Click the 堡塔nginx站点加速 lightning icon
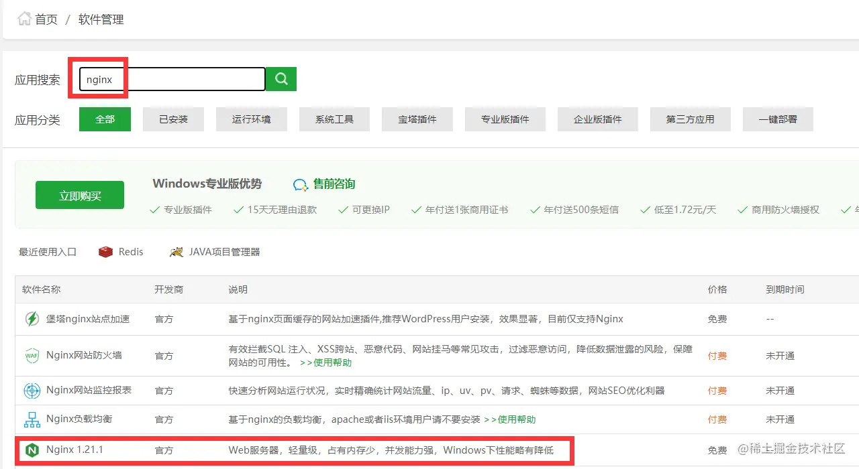The width and height of the screenshot is (859, 469). point(32,319)
